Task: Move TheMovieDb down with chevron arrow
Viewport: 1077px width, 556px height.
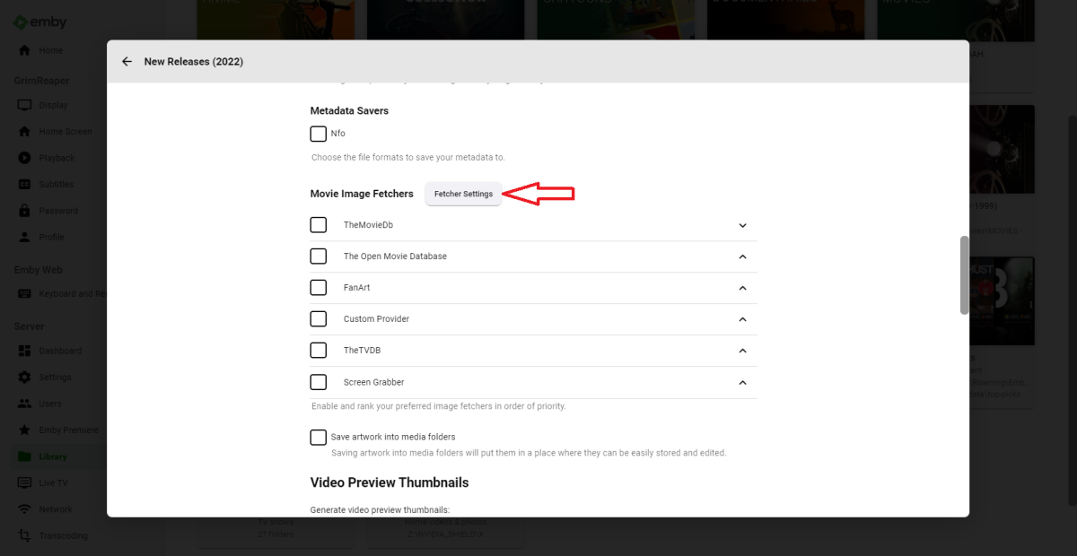Action: [742, 225]
